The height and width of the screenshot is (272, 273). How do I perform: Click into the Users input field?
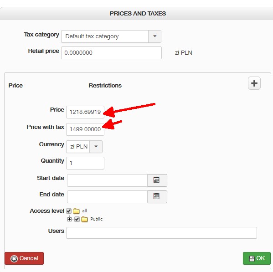tap(161, 233)
